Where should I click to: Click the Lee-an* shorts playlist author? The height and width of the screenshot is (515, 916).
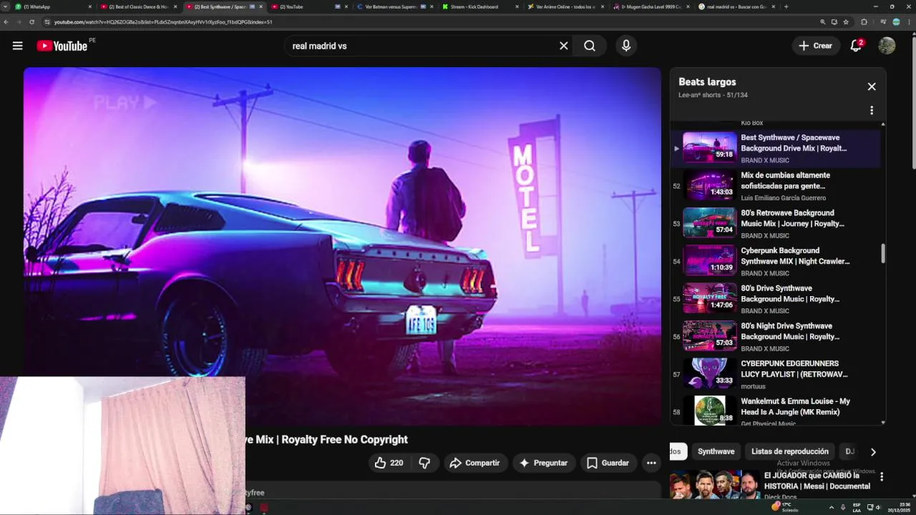coord(699,95)
